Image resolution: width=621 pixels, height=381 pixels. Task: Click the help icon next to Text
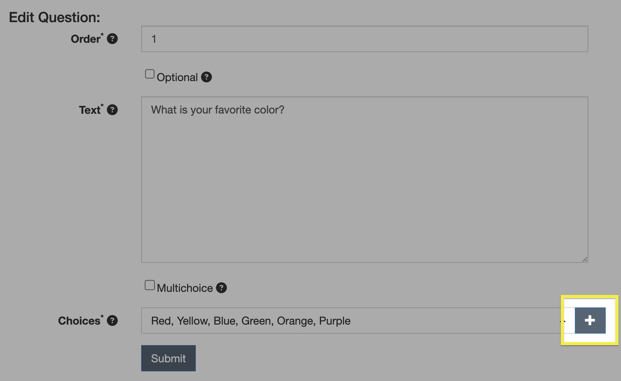pyautogui.click(x=112, y=110)
